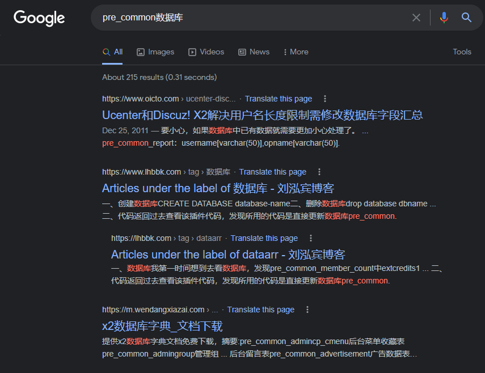The width and height of the screenshot is (485, 373).
Task: Click the https://www.oicto.com URL breadcrumb
Action: (x=169, y=99)
